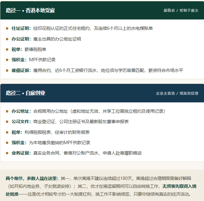This screenshot has width=204, height=201.
Task: Click the line 强积金：MPF供款记录
Action: (x=34, y=60)
